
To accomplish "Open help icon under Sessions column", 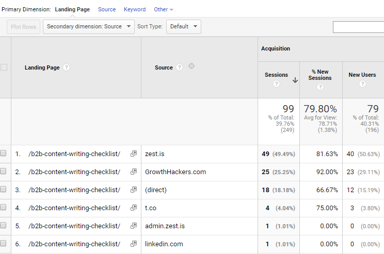I will [276, 84].
